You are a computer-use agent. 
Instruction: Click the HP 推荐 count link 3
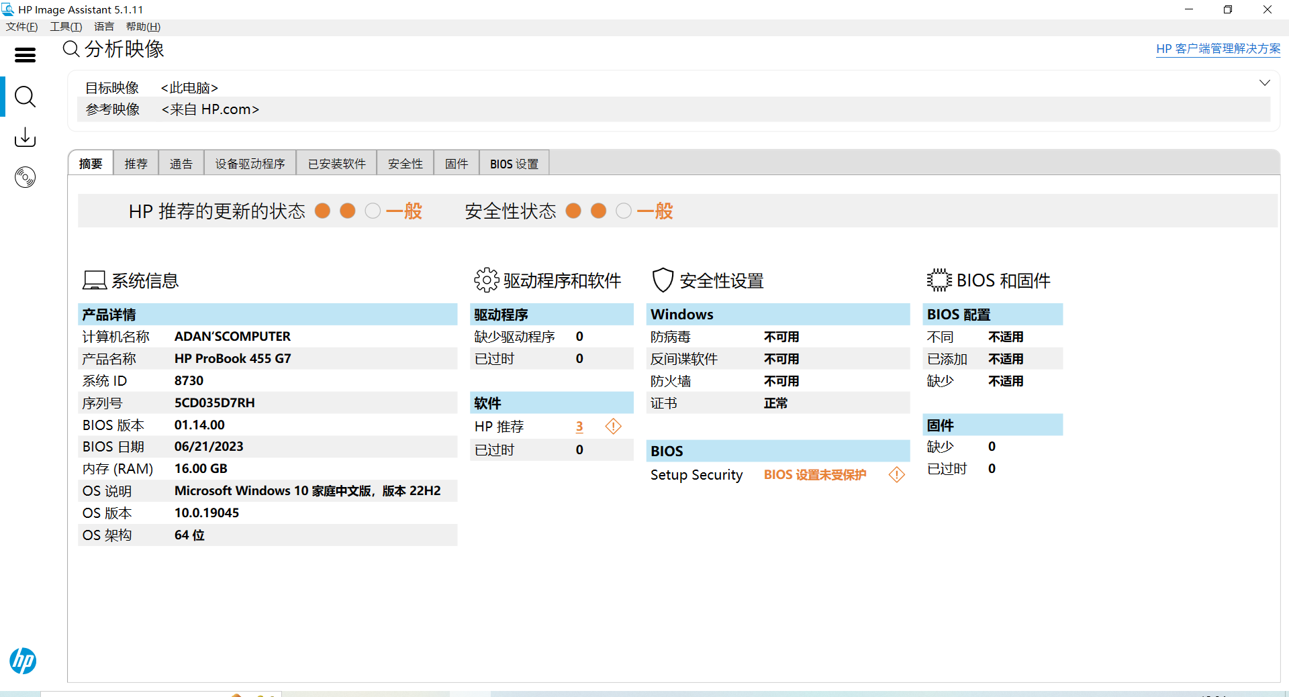(x=579, y=427)
